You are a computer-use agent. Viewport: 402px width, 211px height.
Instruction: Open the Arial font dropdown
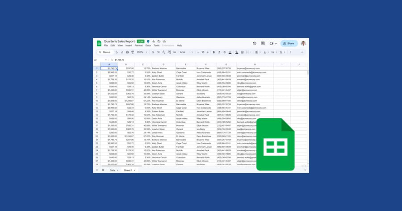186,52
